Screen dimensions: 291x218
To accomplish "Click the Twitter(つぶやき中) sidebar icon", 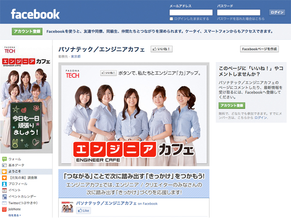I will click(x=4, y=203).
